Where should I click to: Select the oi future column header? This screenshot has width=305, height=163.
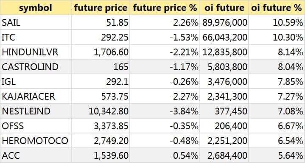[224, 8]
